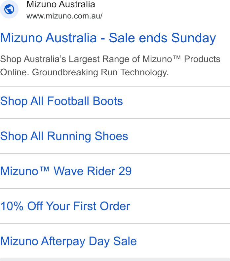230x261 pixels.
Task: Open the Sale ends Sunday headline link
Action: pyautogui.click(x=108, y=38)
